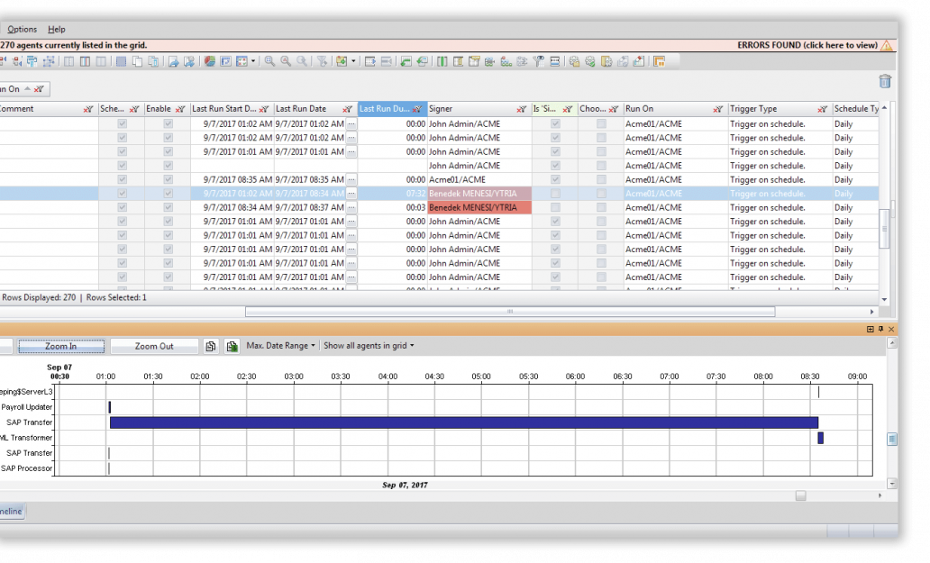The height and width of the screenshot is (563, 930).
Task: Click the long SAP Transfer timeline bar
Action: pos(464,422)
